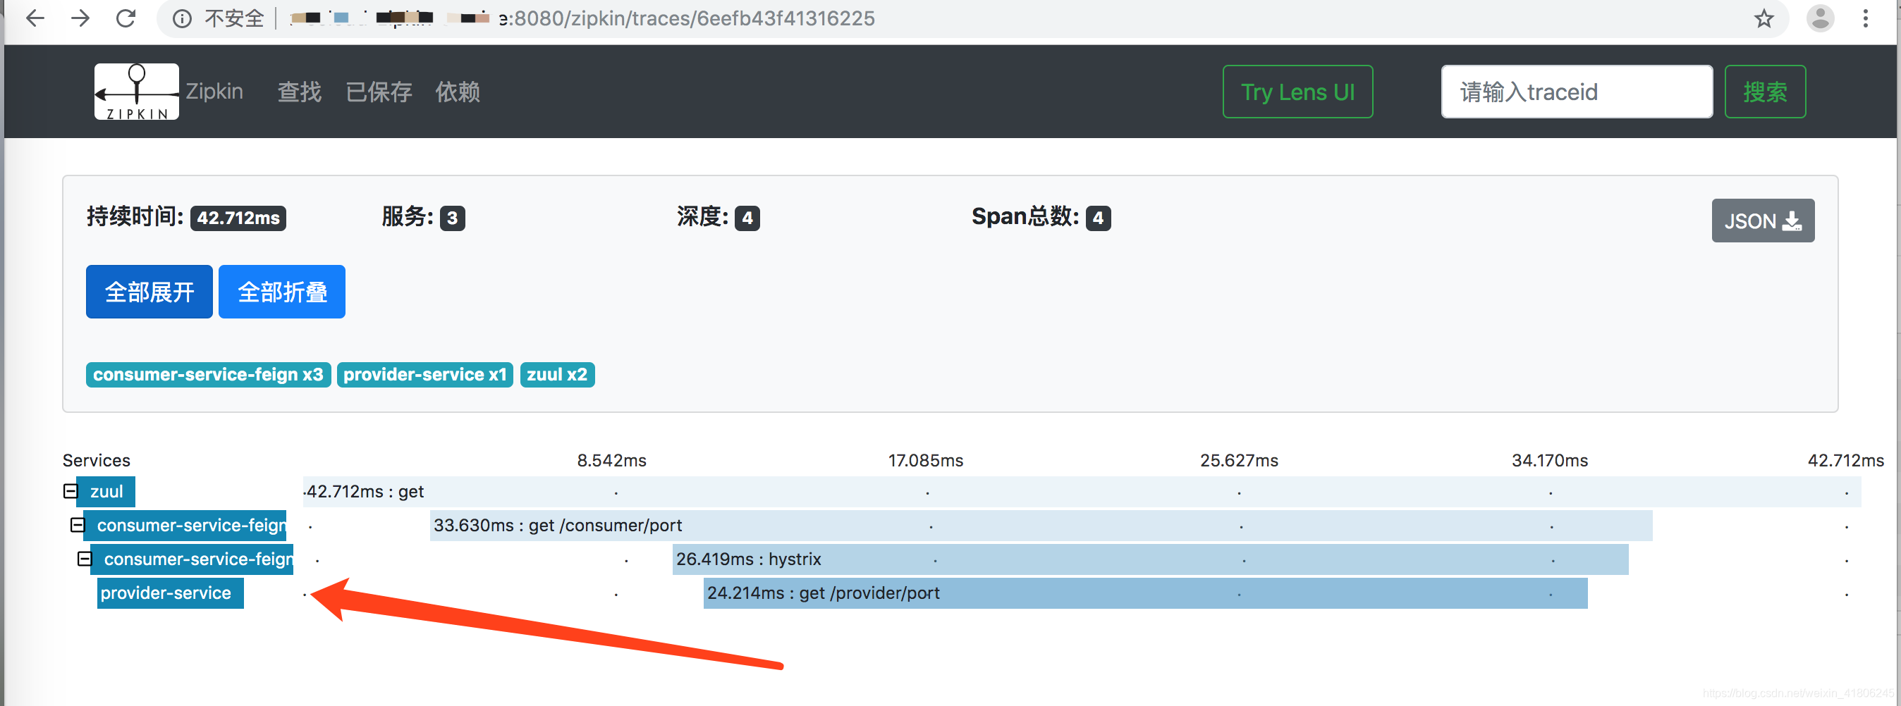Select consumer-service-feign label of /consumer/port span
Image resolution: width=1901 pixels, height=706 pixels.
point(185,526)
